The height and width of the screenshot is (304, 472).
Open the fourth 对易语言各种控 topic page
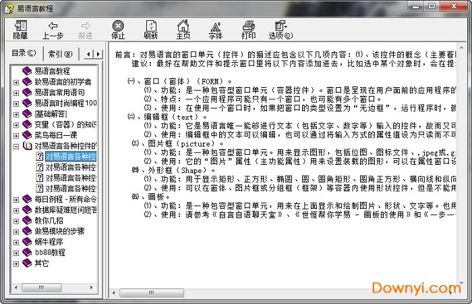point(71,188)
